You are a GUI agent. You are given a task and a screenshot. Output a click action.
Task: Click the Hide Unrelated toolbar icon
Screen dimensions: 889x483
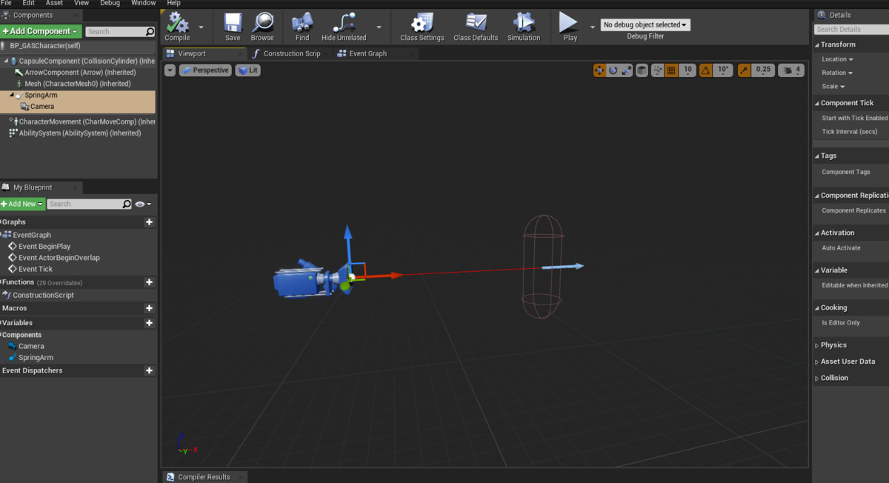(x=344, y=22)
